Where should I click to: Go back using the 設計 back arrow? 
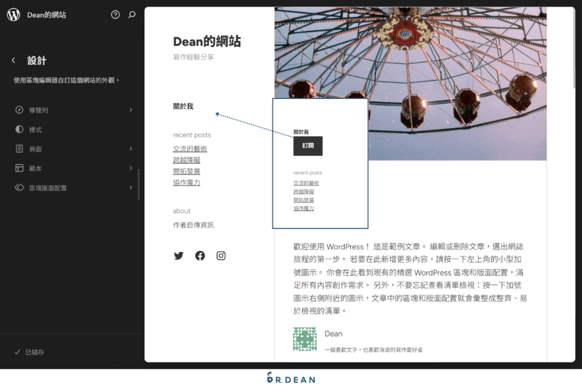(14, 60)
